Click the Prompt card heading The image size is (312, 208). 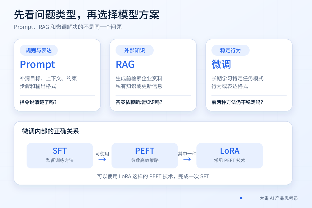37,64
